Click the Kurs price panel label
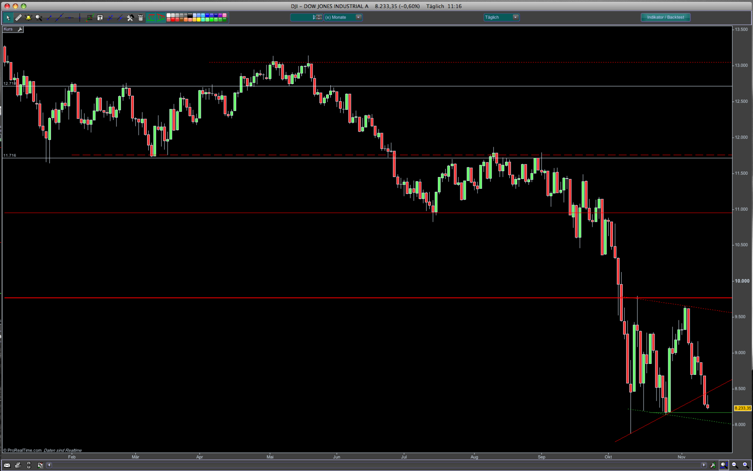This screenshot has height=471, width=753. (x=8, y=29)
